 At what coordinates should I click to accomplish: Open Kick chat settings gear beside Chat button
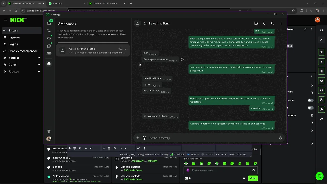point(244,178)
